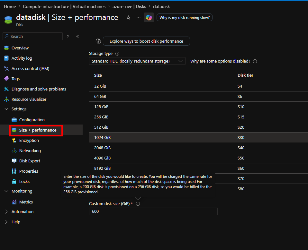Click info icon next to disabled options
308x250 pixels.
point(255,61)
